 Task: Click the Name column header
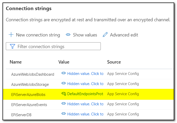pos(16,62)
